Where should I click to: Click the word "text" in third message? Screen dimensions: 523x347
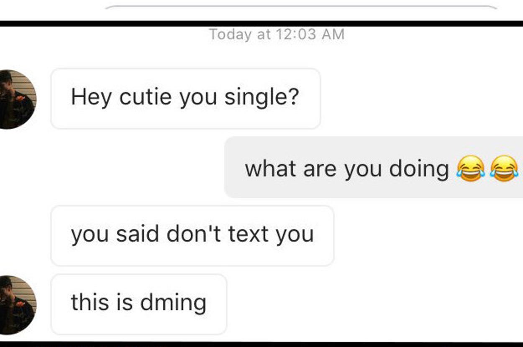249,234
